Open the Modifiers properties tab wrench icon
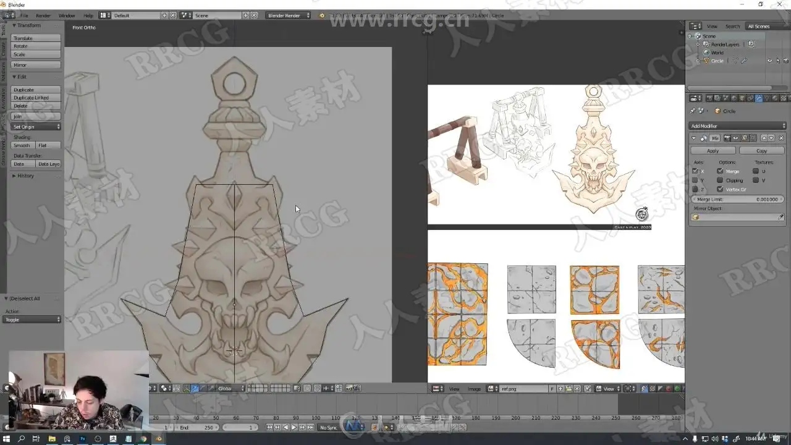The height and width of the screenshot is (445, 791). tap(758, 98)
